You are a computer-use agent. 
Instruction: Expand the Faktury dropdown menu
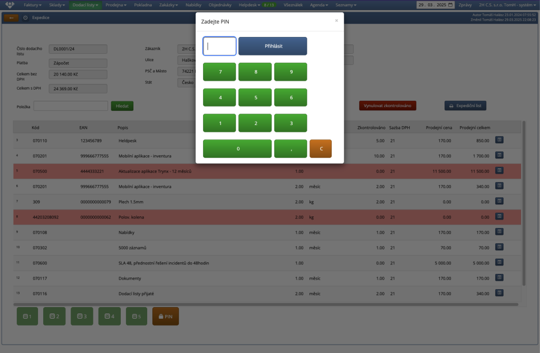[32, 5]
